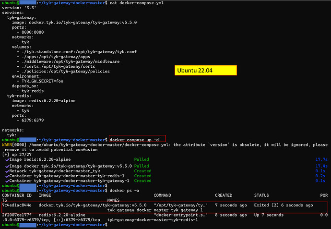Click the 'Exited (2) 6 seconds ago' status
331x229 pixels.
click(x=284, y=205)
